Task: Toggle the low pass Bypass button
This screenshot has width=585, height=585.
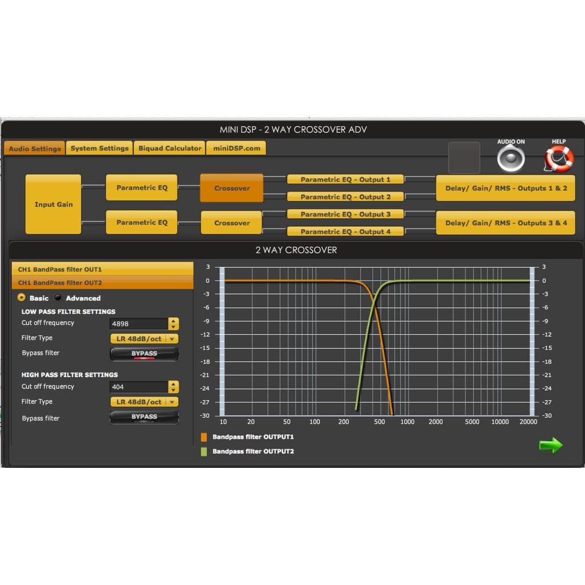Action: [144, 354]
